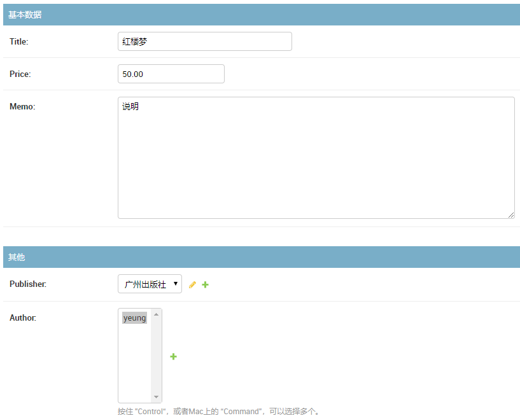The image size is (520, 418).
Task: Click the Author list scroll-down arrow
Action: point(156,397)
